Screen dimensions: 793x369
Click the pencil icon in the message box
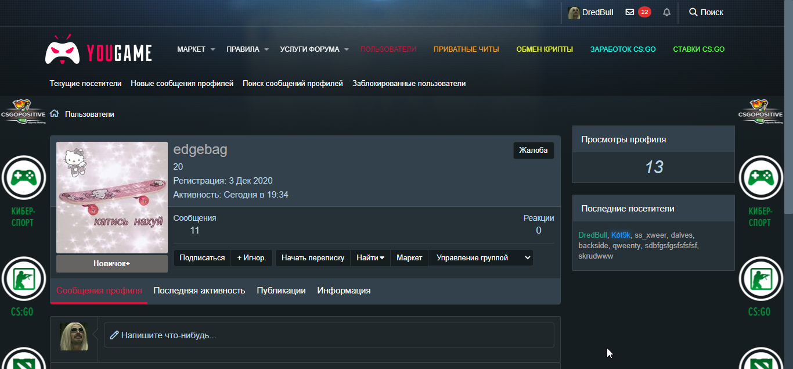pos(114,335)
